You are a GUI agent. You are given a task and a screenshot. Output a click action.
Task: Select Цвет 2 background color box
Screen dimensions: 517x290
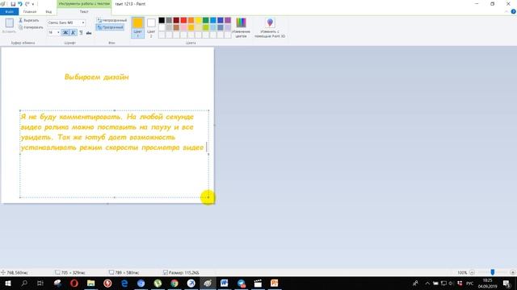click(151, 27)
